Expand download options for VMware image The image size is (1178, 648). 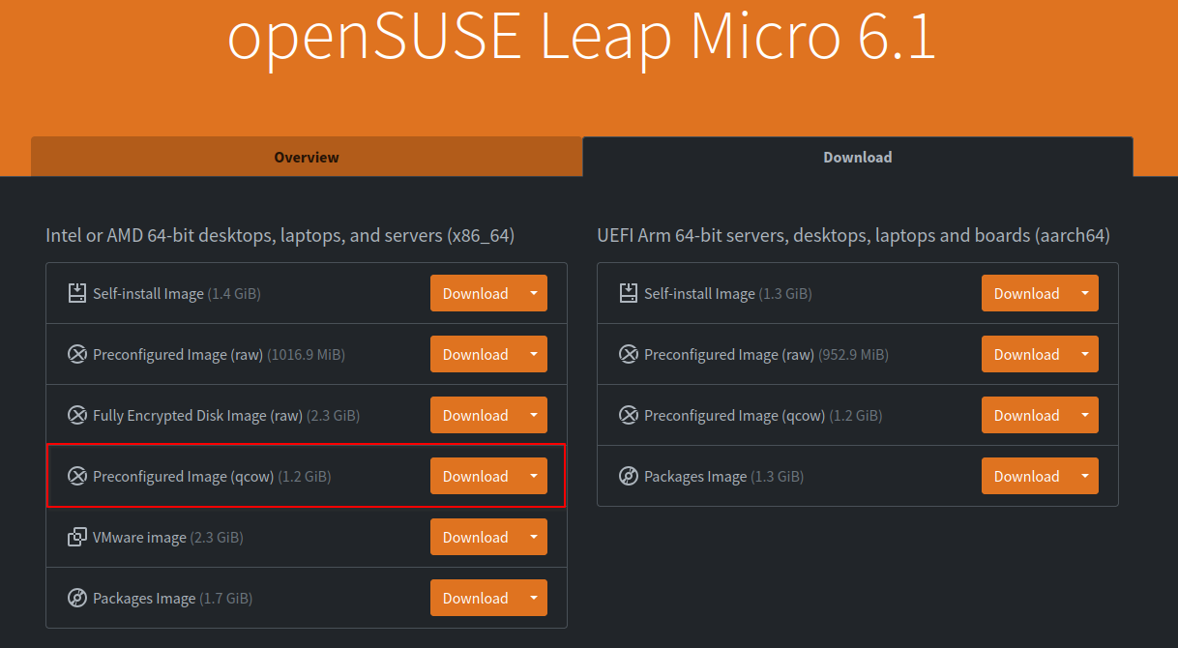[x=534, y=537]
